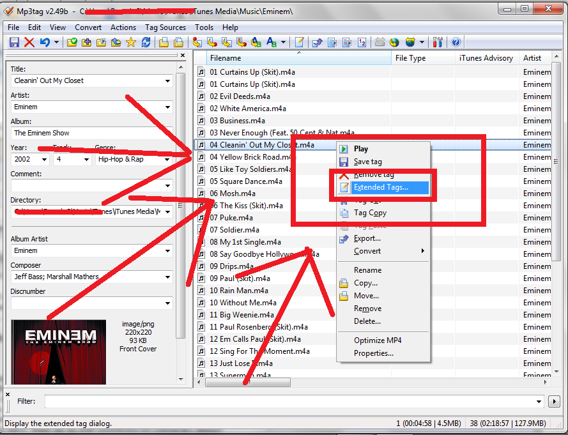Click the Export toolbar icon
The height and width of the screenshot is (435, 568).
click(x=318, y=42)
